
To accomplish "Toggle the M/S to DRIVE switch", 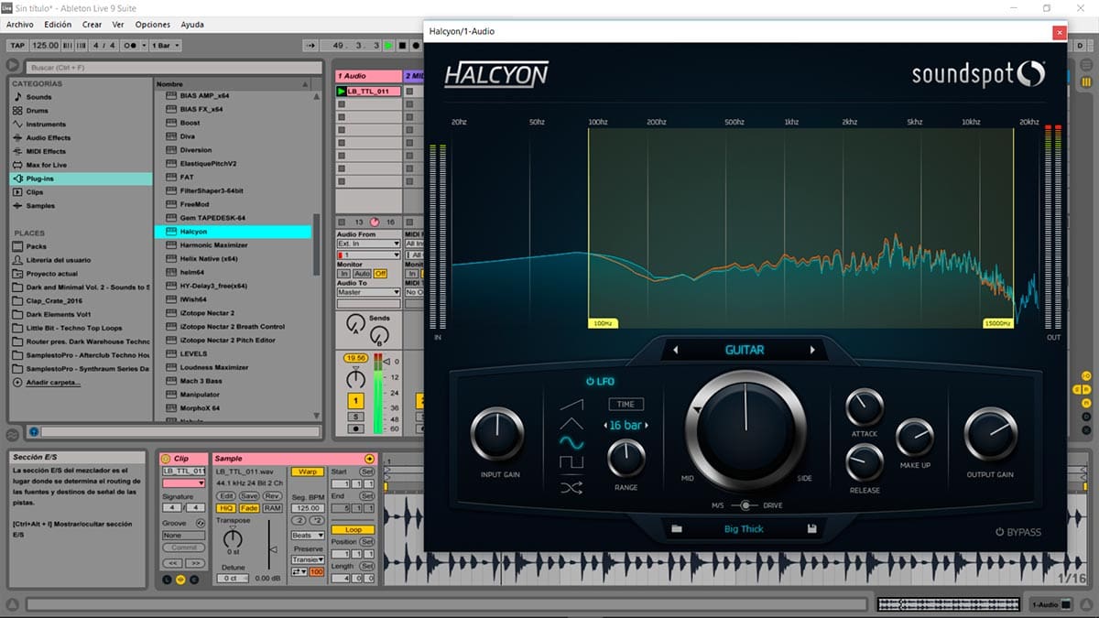I will coord(747,504).
